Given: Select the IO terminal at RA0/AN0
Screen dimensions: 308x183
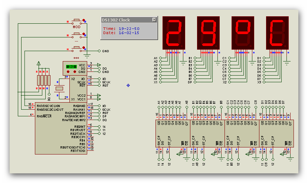Looking at the screenshot, I should (x=99, y=106).
